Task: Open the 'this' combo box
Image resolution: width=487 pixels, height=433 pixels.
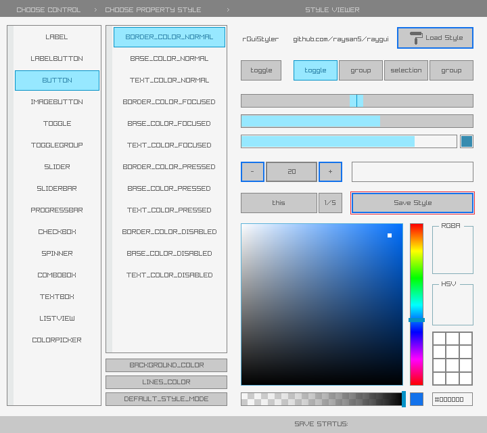Action: 279,203
